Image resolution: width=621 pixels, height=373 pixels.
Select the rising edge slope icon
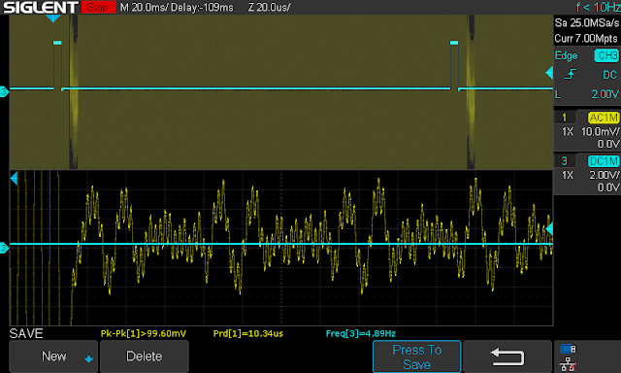click(x=570, y=74)
